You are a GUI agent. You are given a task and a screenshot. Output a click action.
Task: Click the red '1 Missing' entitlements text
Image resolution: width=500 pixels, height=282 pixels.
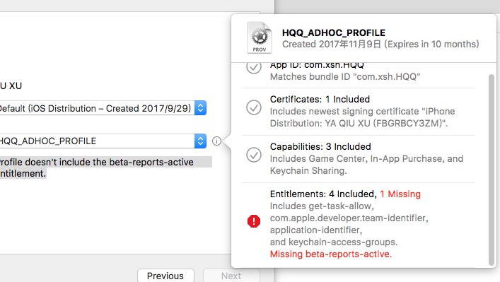tap(400, 194)
